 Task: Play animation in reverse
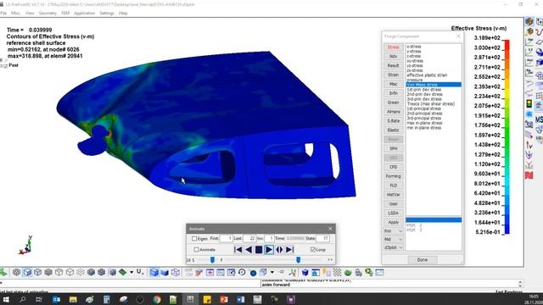[249, 250]
